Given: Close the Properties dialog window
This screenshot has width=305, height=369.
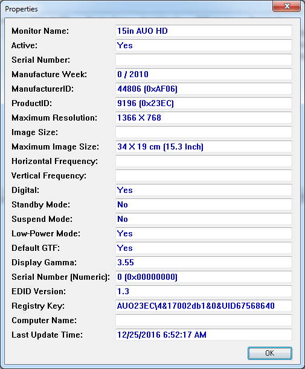Looking at the screenshot, I should point(287,6).
